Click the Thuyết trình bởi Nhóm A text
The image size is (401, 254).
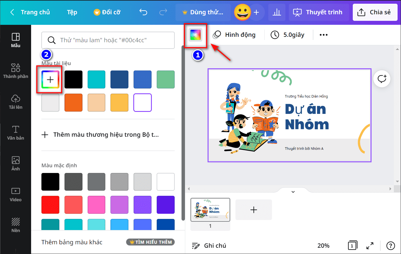coord(304,149)
